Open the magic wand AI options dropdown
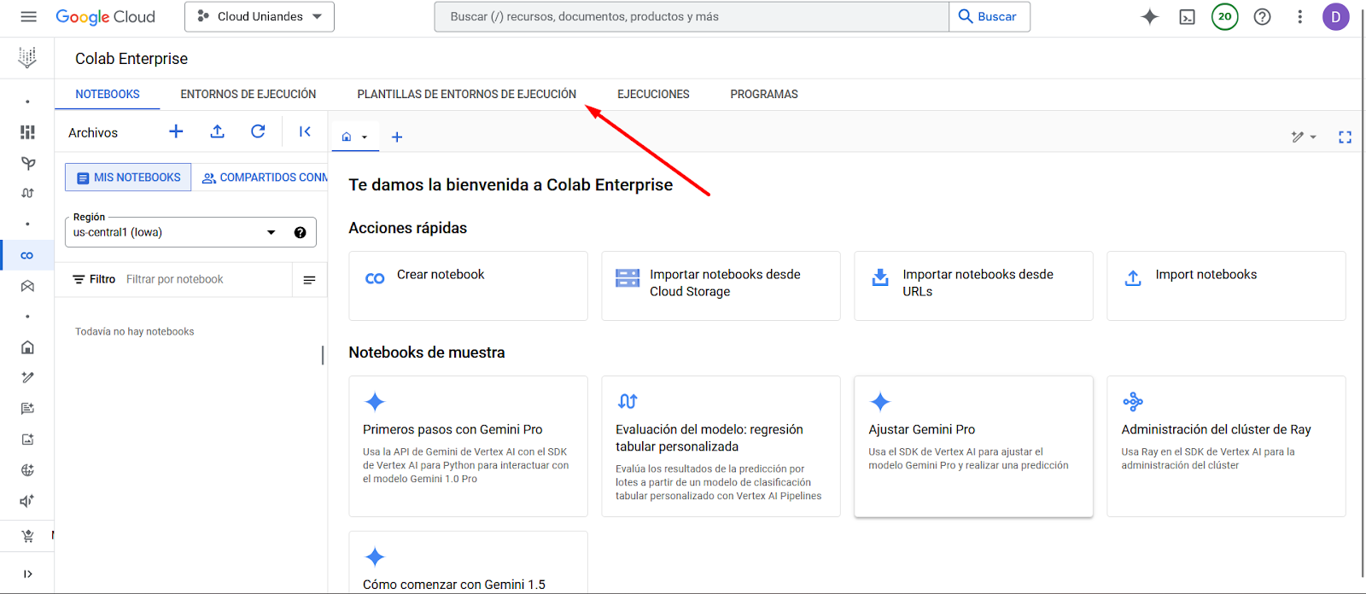Screen dimensions: 1366x594 (1304, 137)
